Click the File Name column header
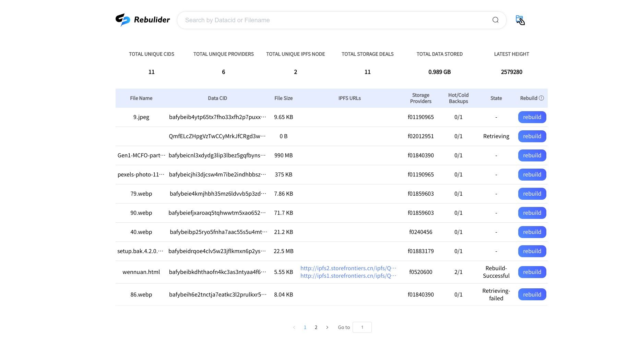 141,98
